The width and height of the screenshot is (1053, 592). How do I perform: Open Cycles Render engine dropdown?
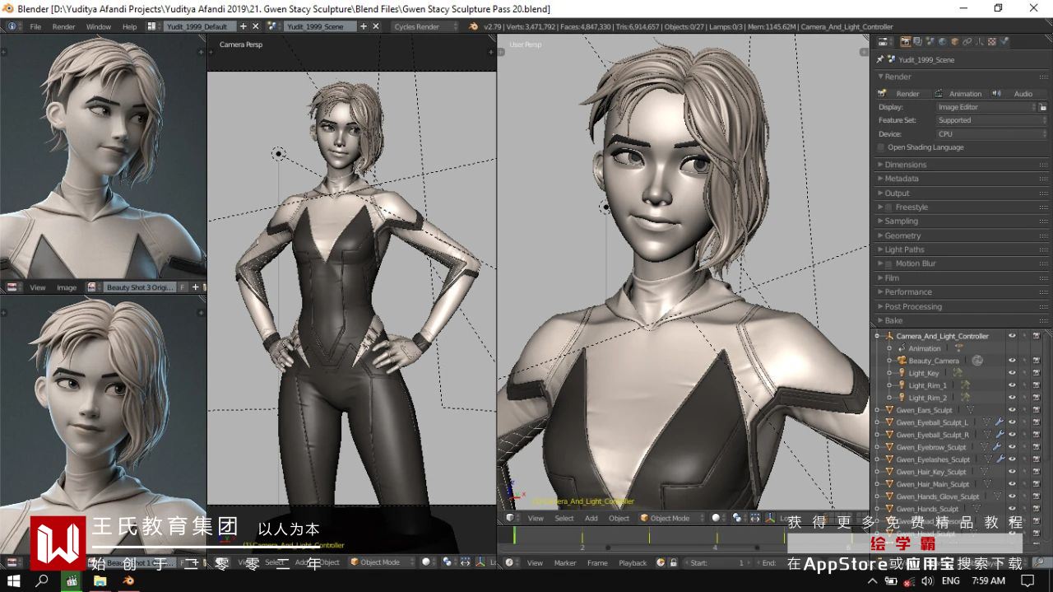(x=424, y=26)
